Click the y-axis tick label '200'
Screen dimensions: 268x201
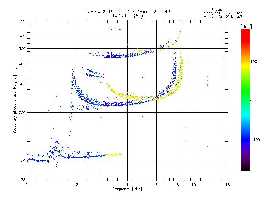[22, 113]
